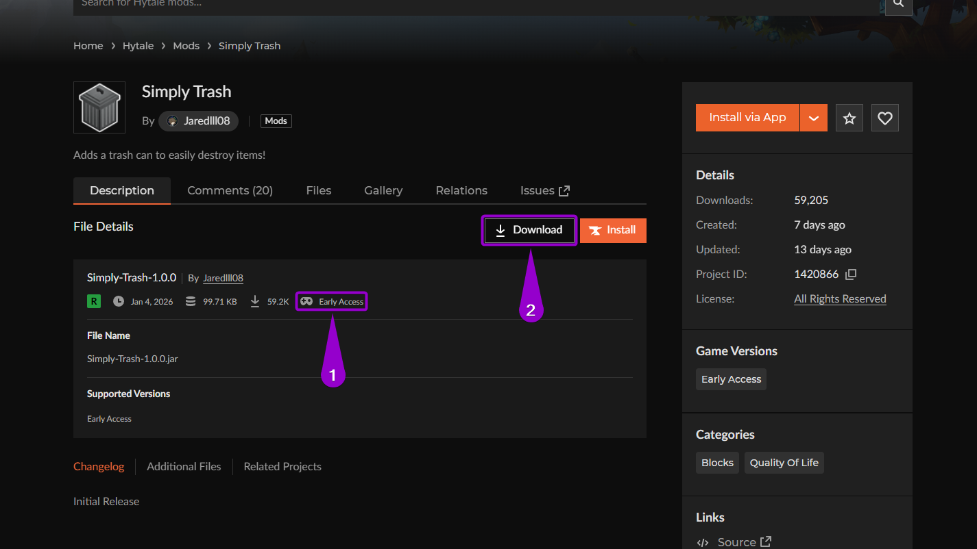Switch to the Changelog section
The height and width of the screenshot is (549, 977).
point(99,466)
